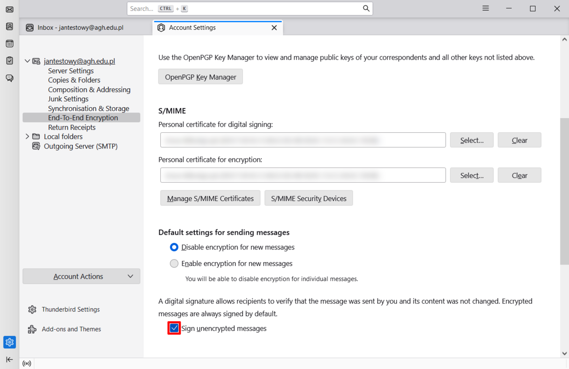The height and width of the screenshot is (369, 569).
Task: Close the Account Settings tab
Action: (274, 28)
